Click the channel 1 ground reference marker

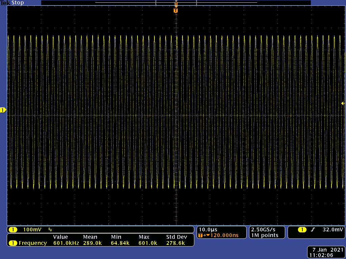click(x=3, y=110)
